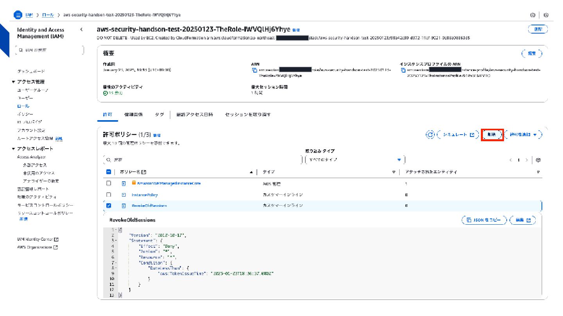
Task: Click info link beside role name
Action: point(297,30)
